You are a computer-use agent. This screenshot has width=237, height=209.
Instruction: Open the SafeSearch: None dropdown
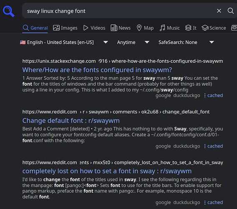[x=186, y=42]
